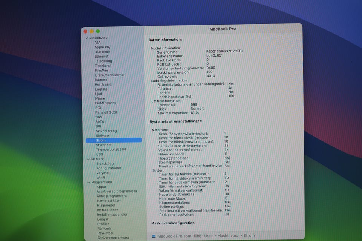The height and width of the screenshot is (241, 362).
Task: Click Systemets ströminställningar heading
Action: pyautogui.click(x=176, y=121)
